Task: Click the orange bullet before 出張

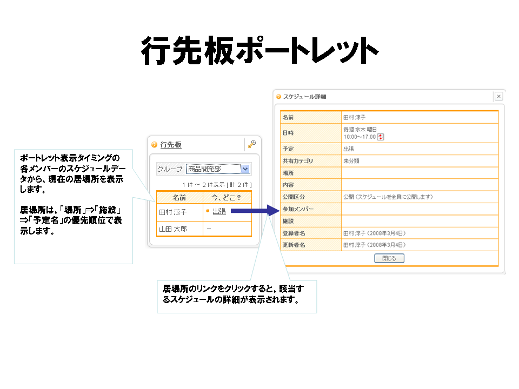Action: (x=208, y=211)
